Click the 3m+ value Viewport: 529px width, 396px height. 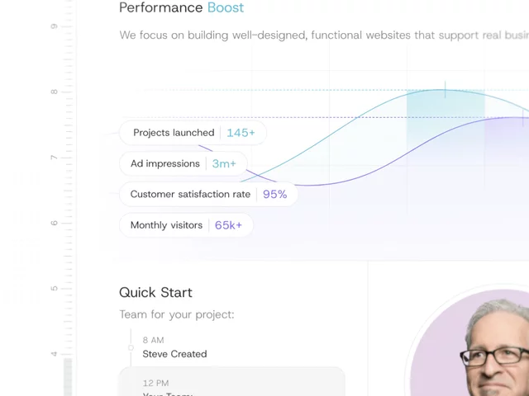coord(224,163)
